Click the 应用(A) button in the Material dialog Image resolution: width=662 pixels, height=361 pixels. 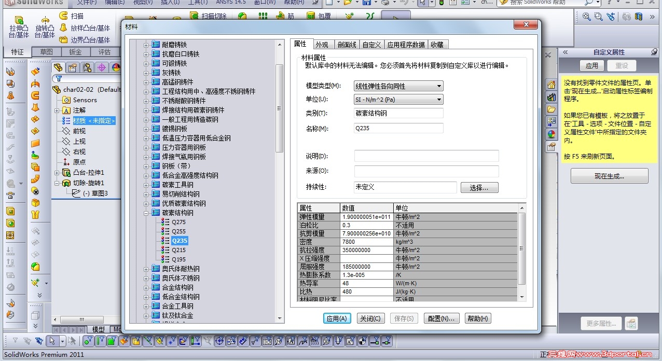(x=337, y=318)
